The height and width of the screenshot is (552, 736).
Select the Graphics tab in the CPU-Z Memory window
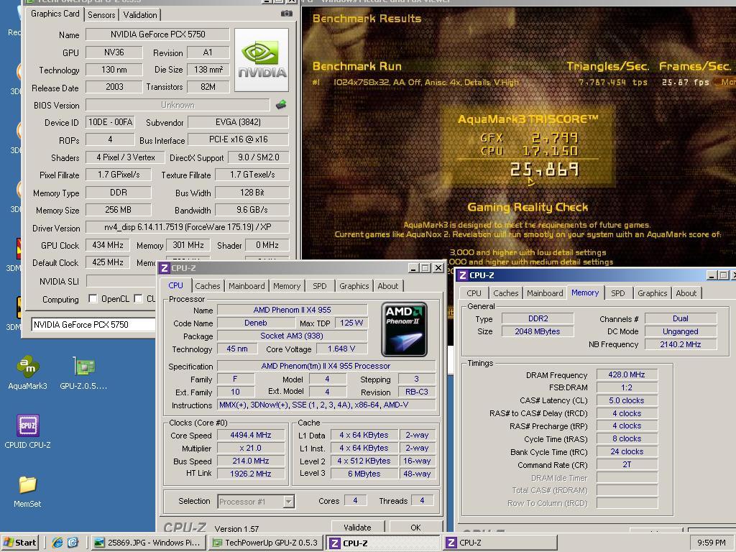[652, 293]
